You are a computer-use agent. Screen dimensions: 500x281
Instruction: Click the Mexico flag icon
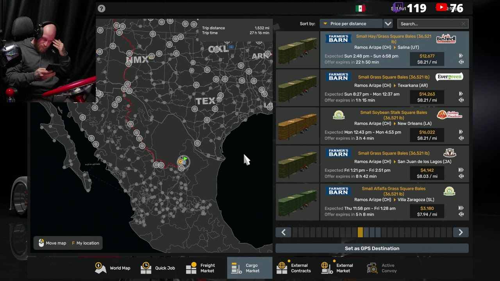tap(360, 8)
